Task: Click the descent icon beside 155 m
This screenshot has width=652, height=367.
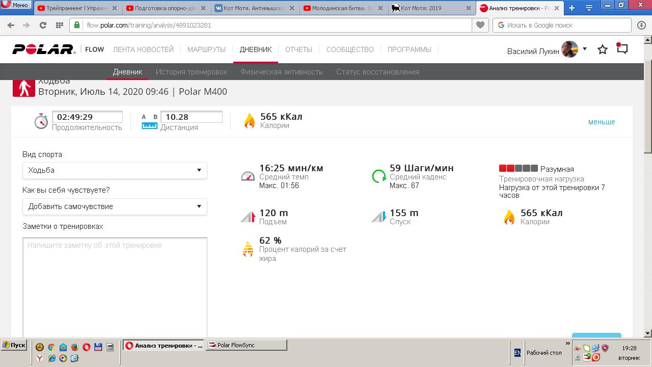Action: (379, 217)
